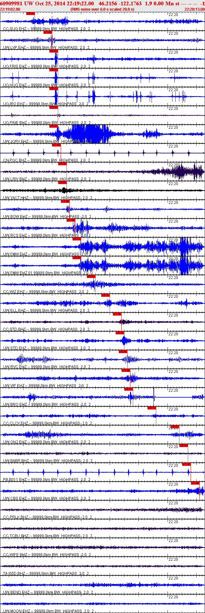The image size is (205, 613).
Task: Click the red pick flag on UW.JORV trace
Action: click(53, 126)
